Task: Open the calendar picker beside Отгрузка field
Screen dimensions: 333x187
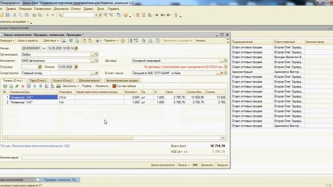Action: [40, 67]
